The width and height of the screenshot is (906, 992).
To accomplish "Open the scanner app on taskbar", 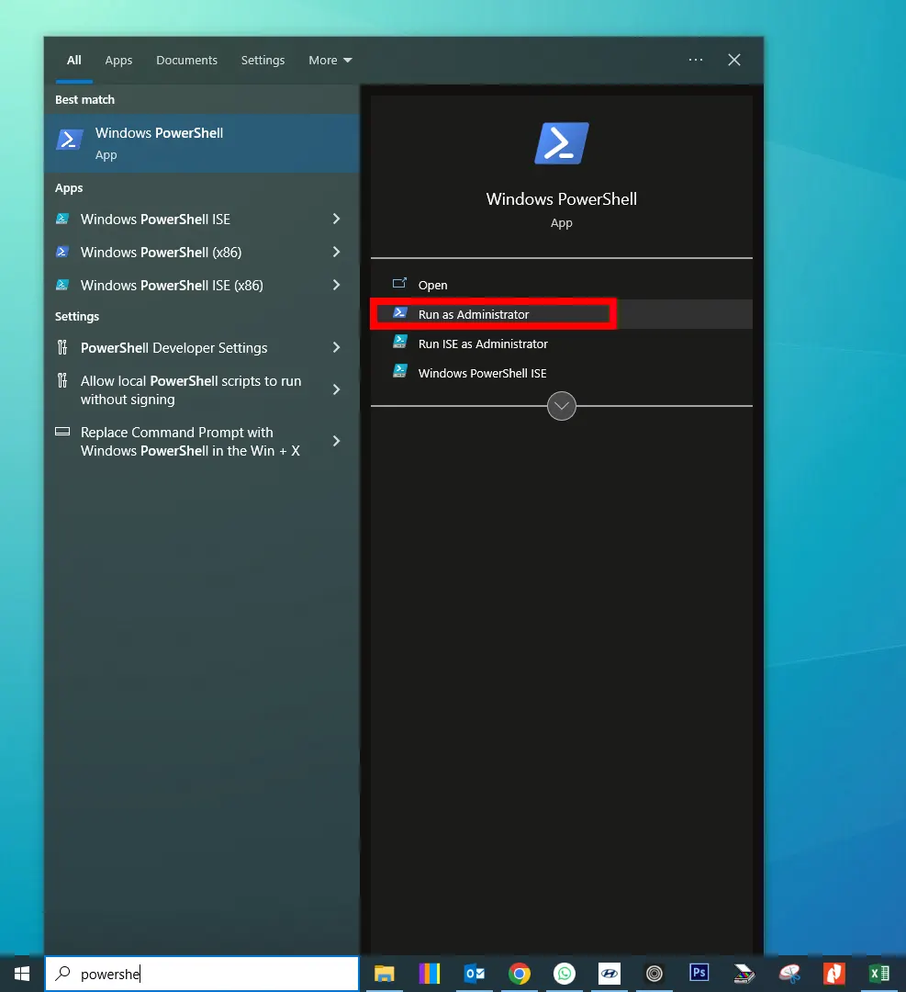I will 744,974.
